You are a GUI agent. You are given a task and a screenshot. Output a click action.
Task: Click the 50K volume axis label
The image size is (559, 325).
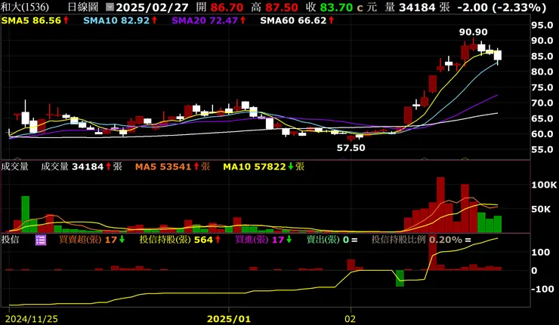(x=541, y=209)
